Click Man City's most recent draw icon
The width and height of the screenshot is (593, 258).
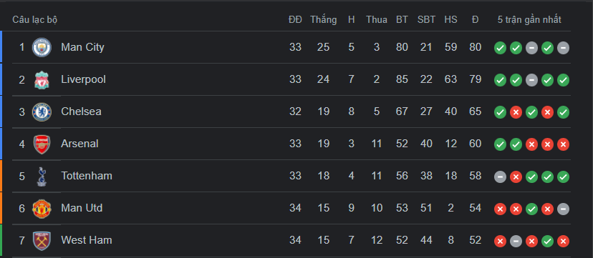(563, 48)
